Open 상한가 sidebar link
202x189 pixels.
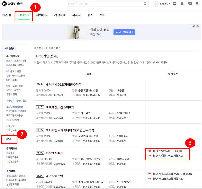pos(9,90)
